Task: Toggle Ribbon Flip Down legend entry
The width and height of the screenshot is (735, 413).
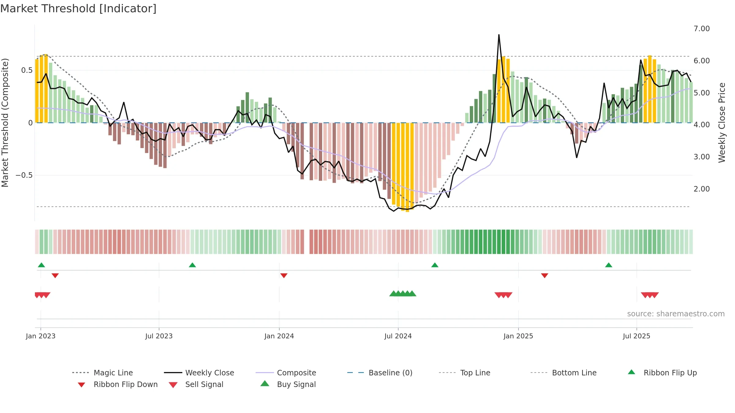Action: 118,385
